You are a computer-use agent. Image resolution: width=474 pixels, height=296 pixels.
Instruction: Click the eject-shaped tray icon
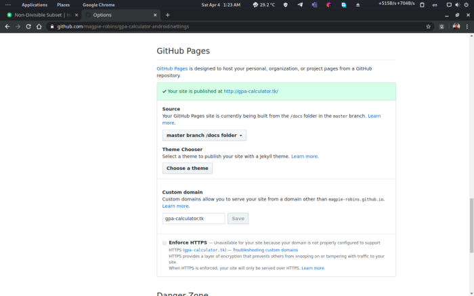(x=358, y=5)
